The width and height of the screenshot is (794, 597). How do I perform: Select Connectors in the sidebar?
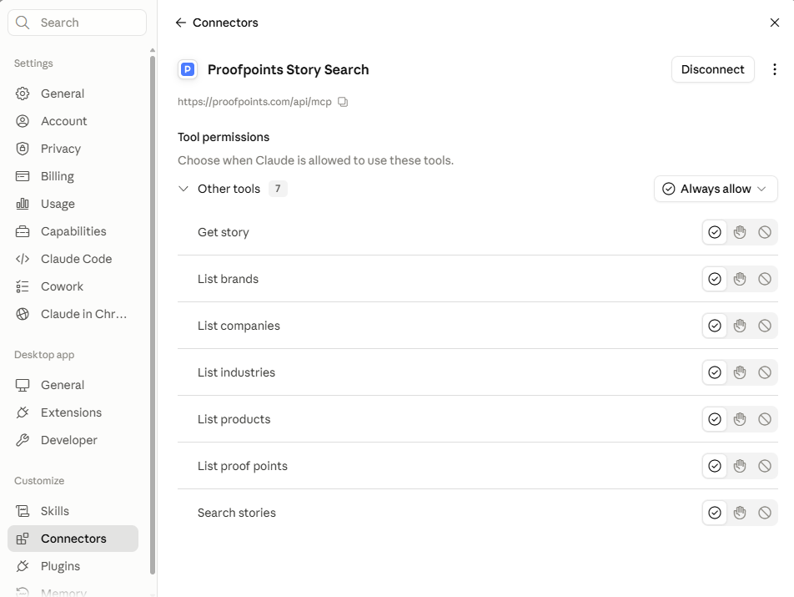(x=73, y=539)
